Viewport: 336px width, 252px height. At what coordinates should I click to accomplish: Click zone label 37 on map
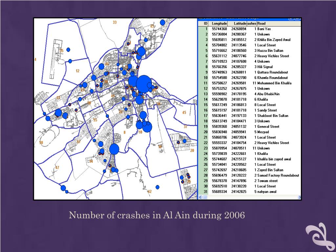tap(185, 127)
